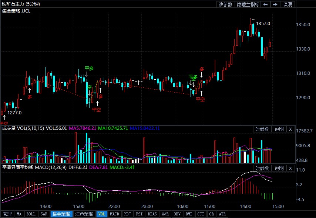Switch to the MA indicator tab

point(19,214)
